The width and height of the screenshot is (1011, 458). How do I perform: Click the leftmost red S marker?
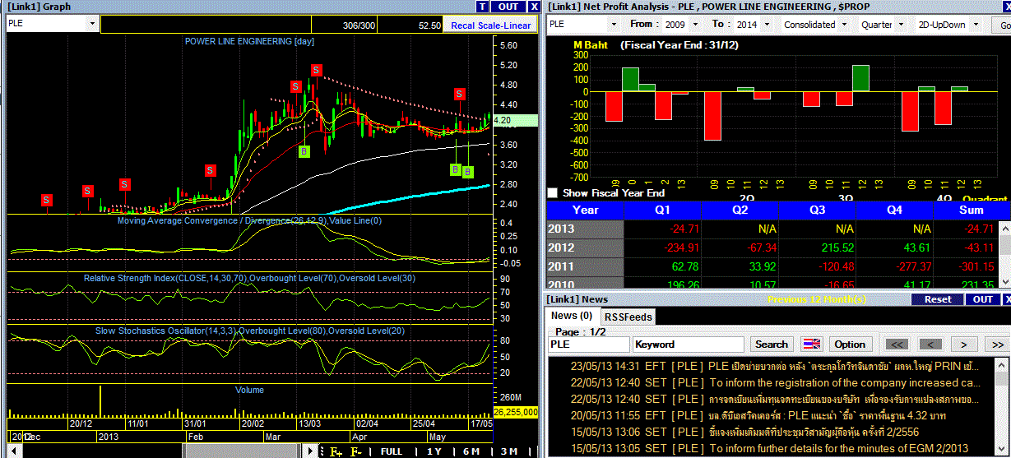pyautogui.click(x=46, y=200)
